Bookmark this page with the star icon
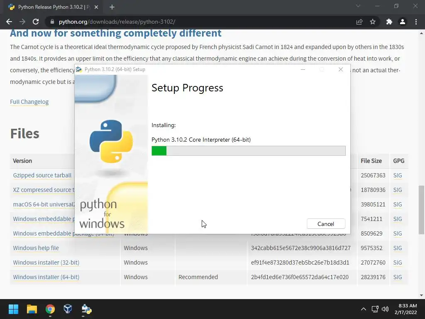 (373, 22)
